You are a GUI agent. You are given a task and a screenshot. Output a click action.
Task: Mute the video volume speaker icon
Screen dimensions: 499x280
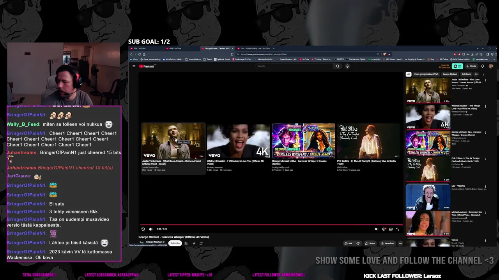[151, 229]
